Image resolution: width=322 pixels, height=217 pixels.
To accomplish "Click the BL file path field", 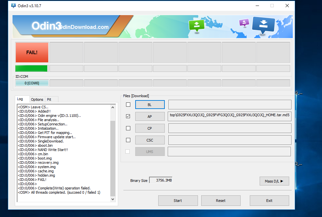I will point(230,105).
